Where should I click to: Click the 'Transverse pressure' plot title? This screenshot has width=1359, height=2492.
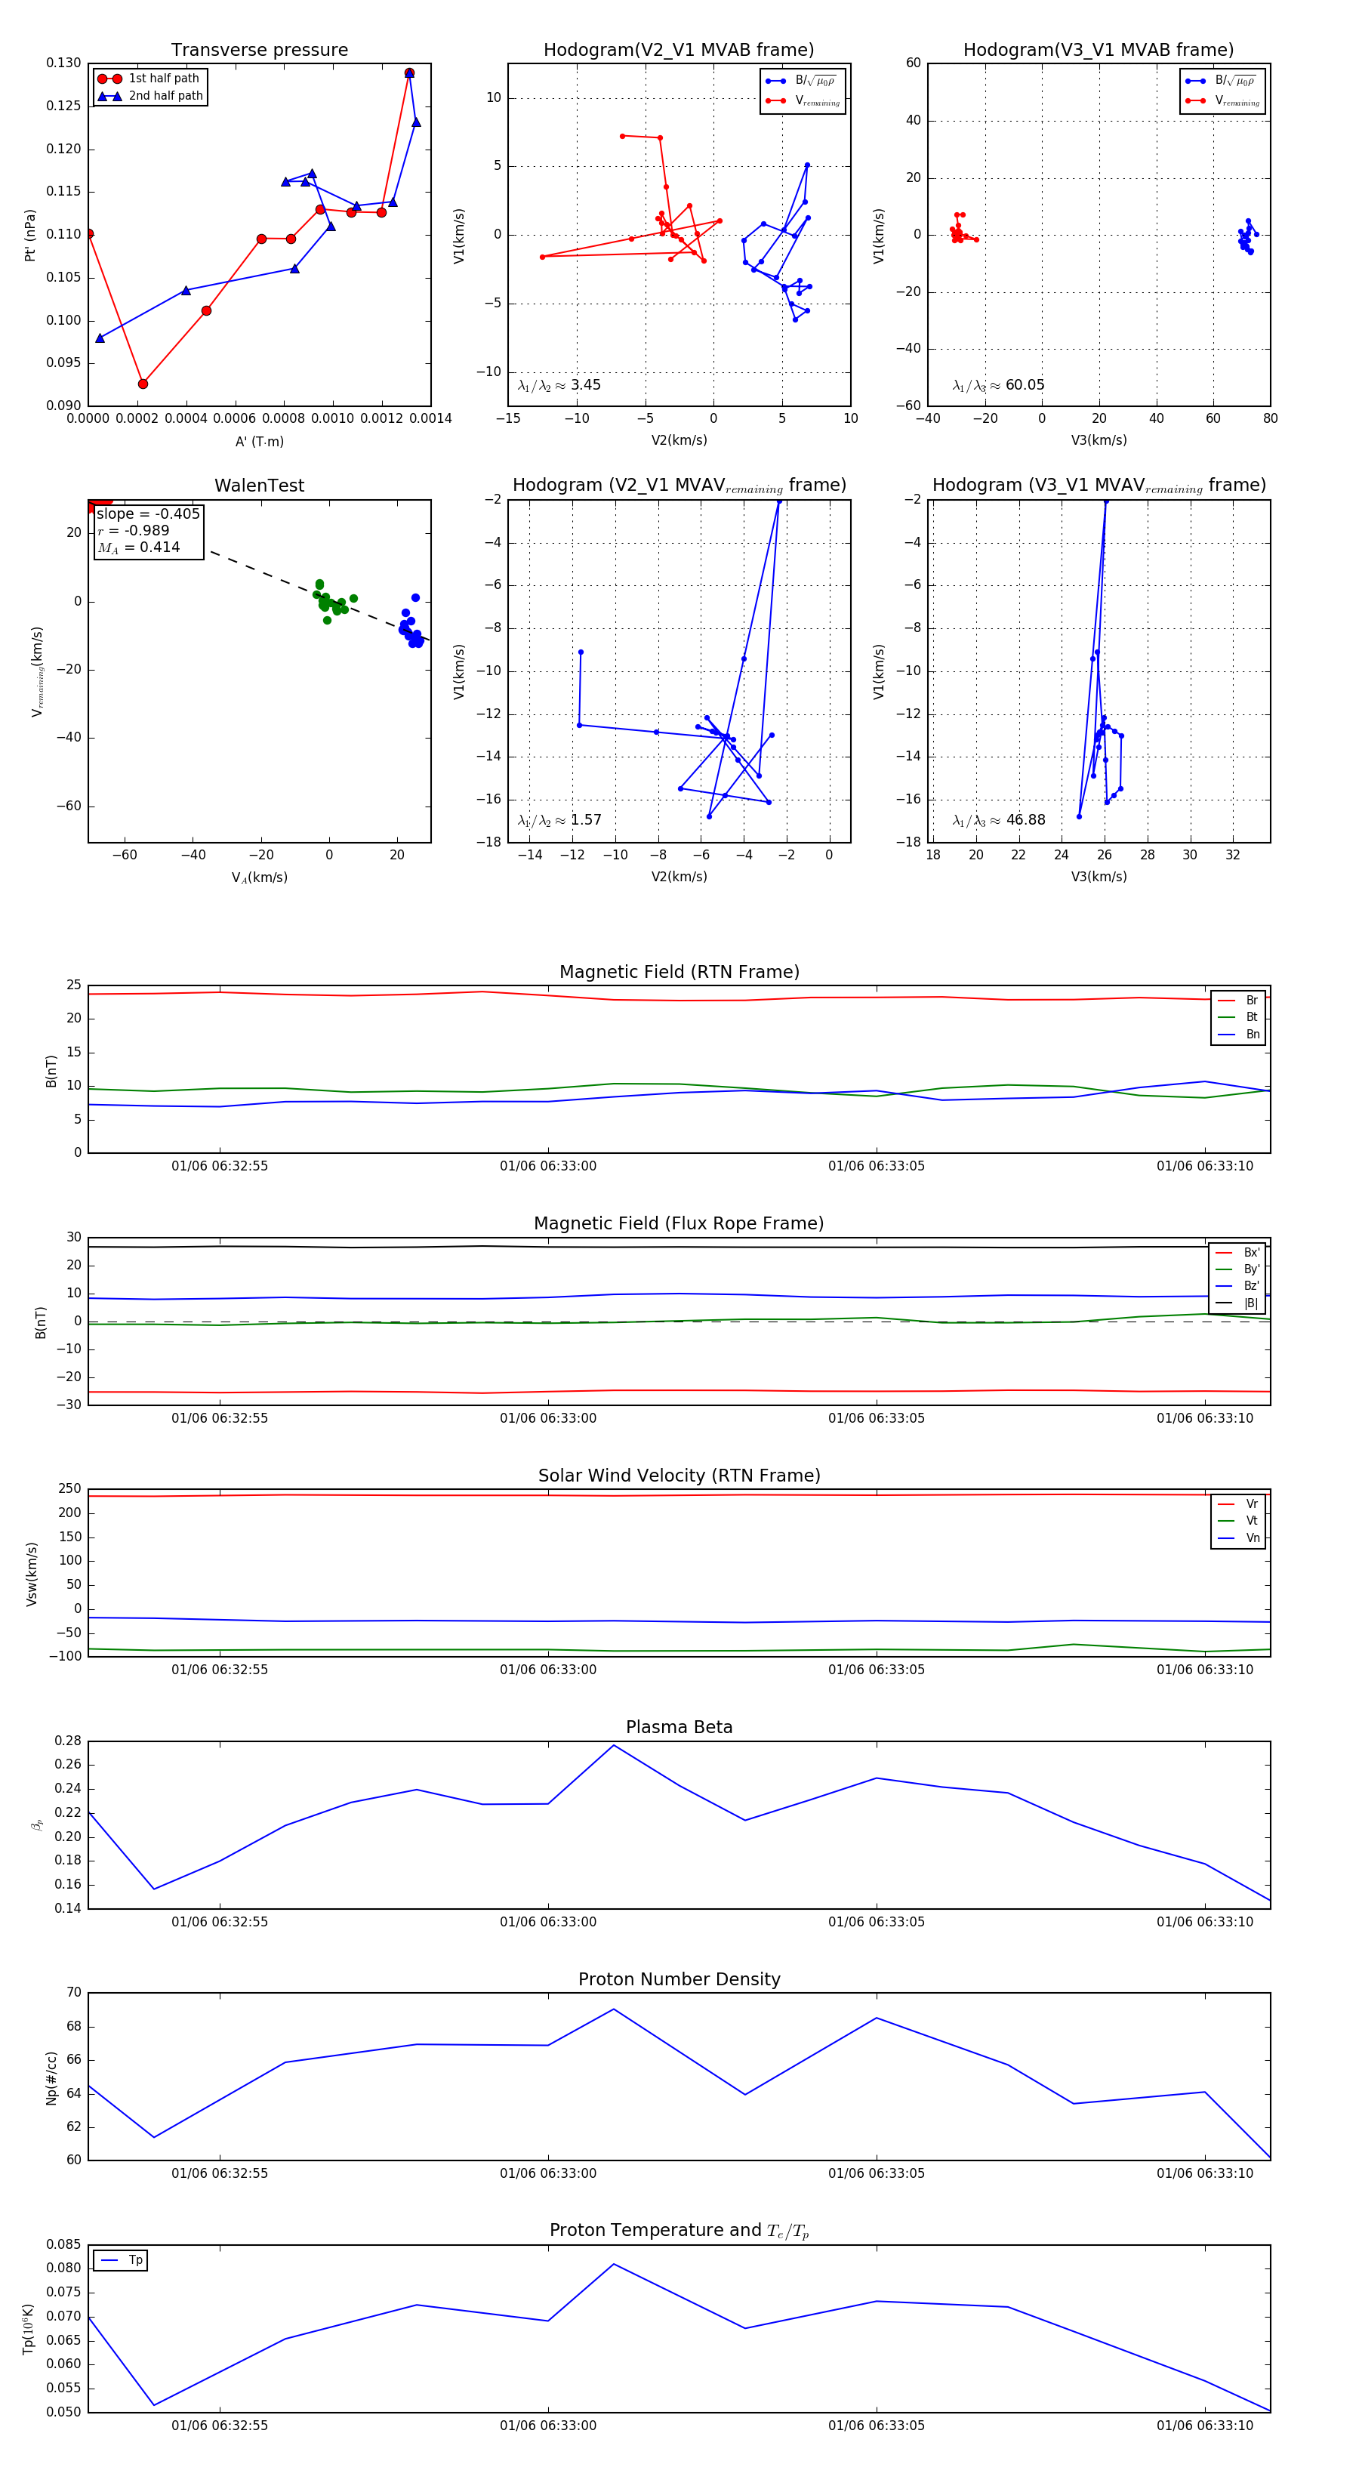point(259,51)
